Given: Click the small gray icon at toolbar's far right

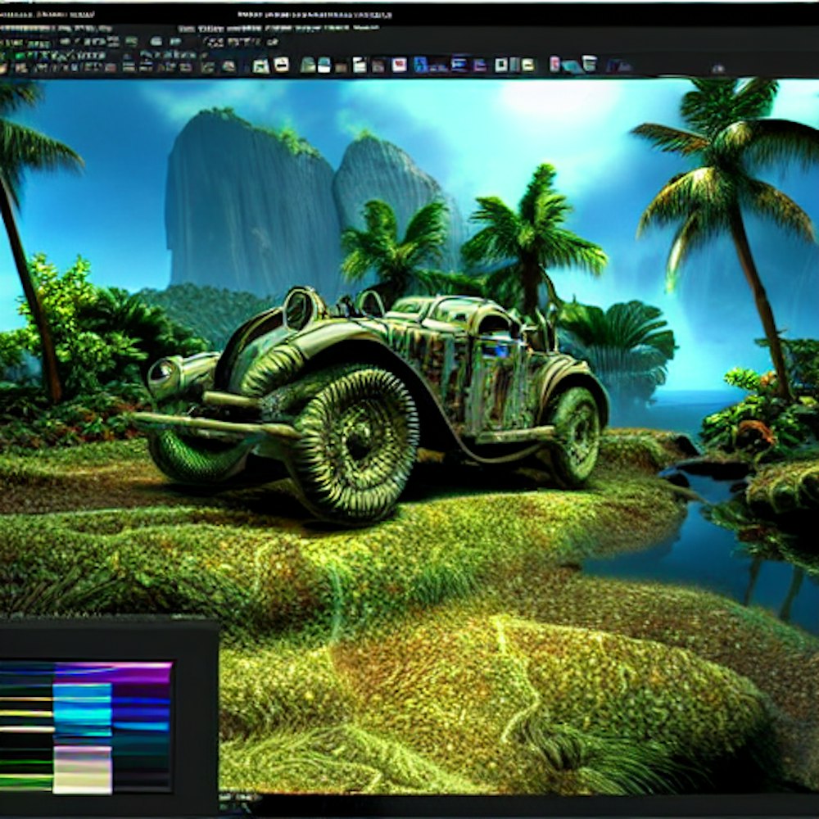Looking at the screenshot, I should pos(718,68).
